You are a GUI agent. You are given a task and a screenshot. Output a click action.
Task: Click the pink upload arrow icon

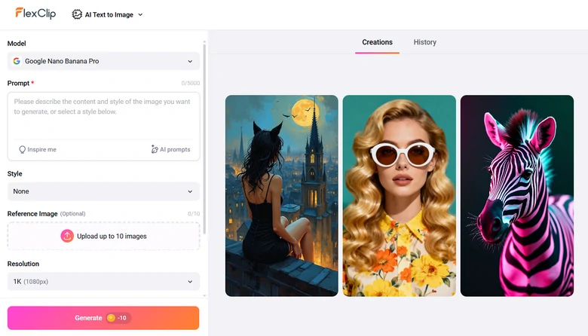(67, 236)
